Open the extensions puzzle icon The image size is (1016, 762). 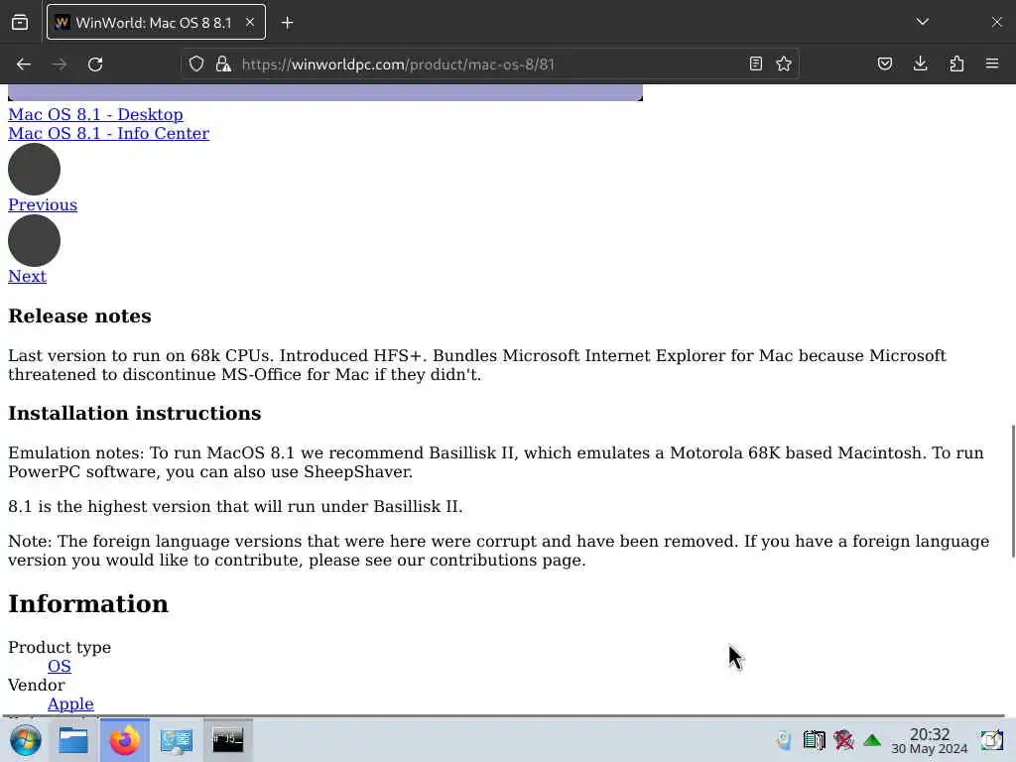956,63
